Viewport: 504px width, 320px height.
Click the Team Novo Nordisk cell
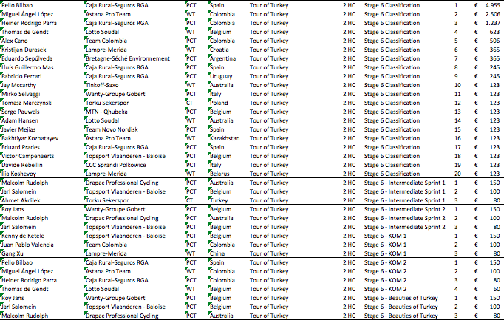112,129
